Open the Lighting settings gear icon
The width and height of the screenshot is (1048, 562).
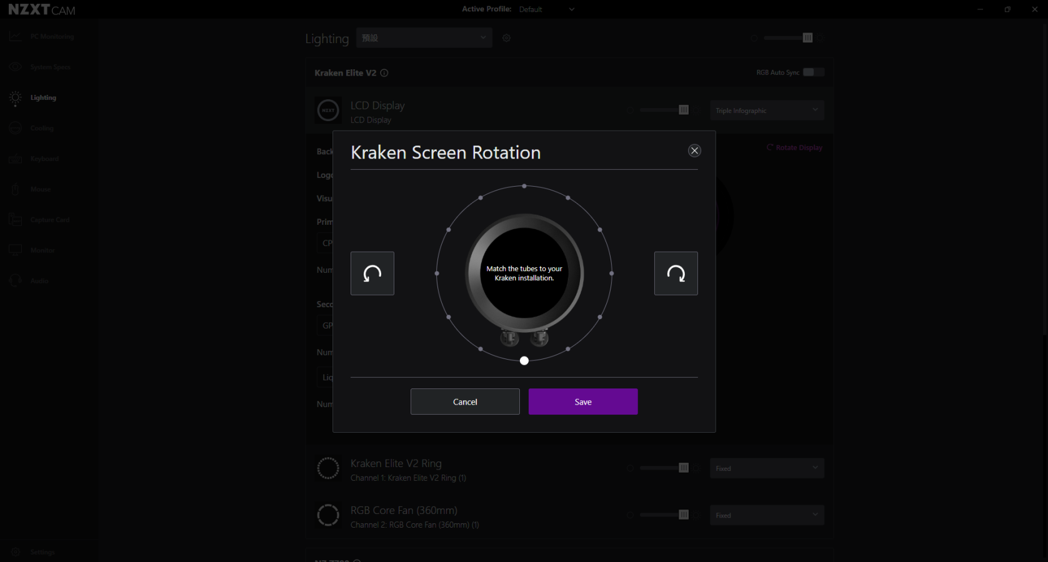point(506,38)
